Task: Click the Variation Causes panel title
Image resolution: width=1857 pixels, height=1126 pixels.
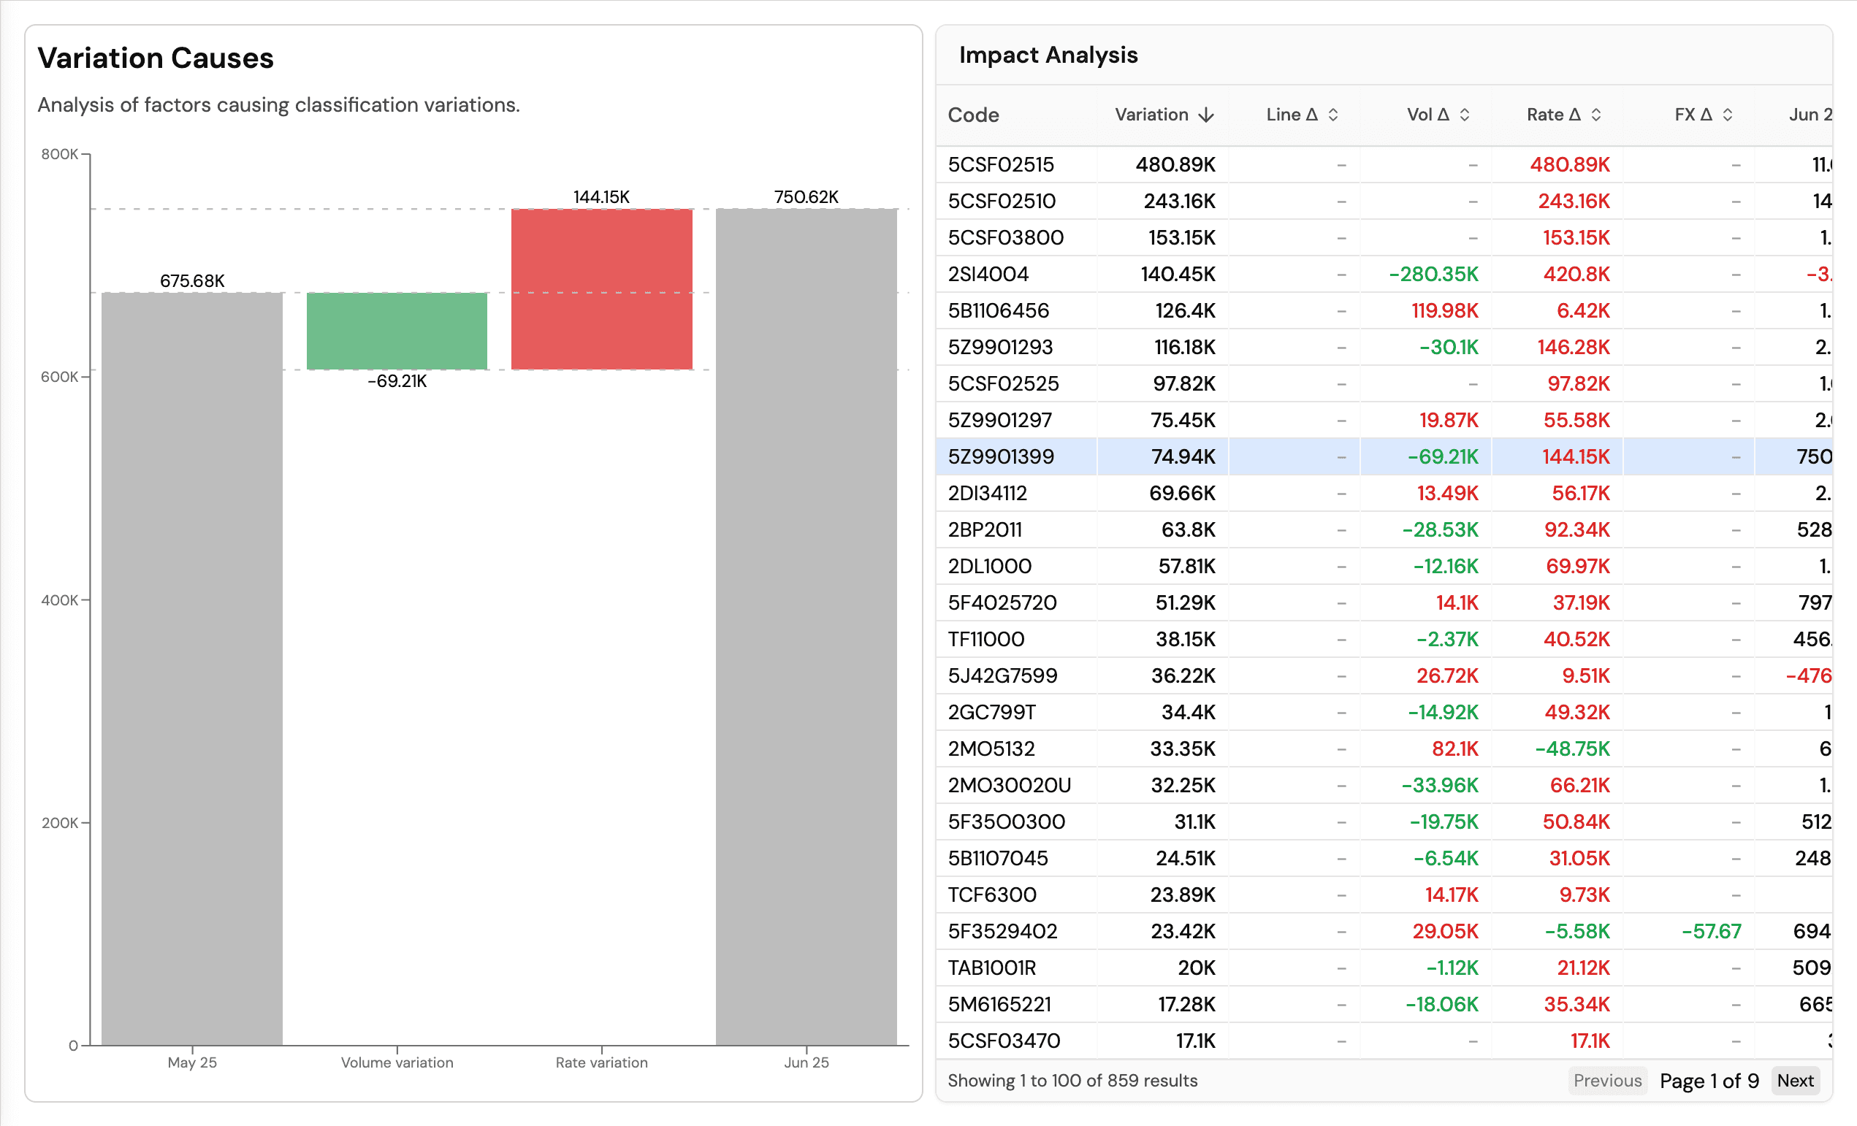Action: (156, 57)
